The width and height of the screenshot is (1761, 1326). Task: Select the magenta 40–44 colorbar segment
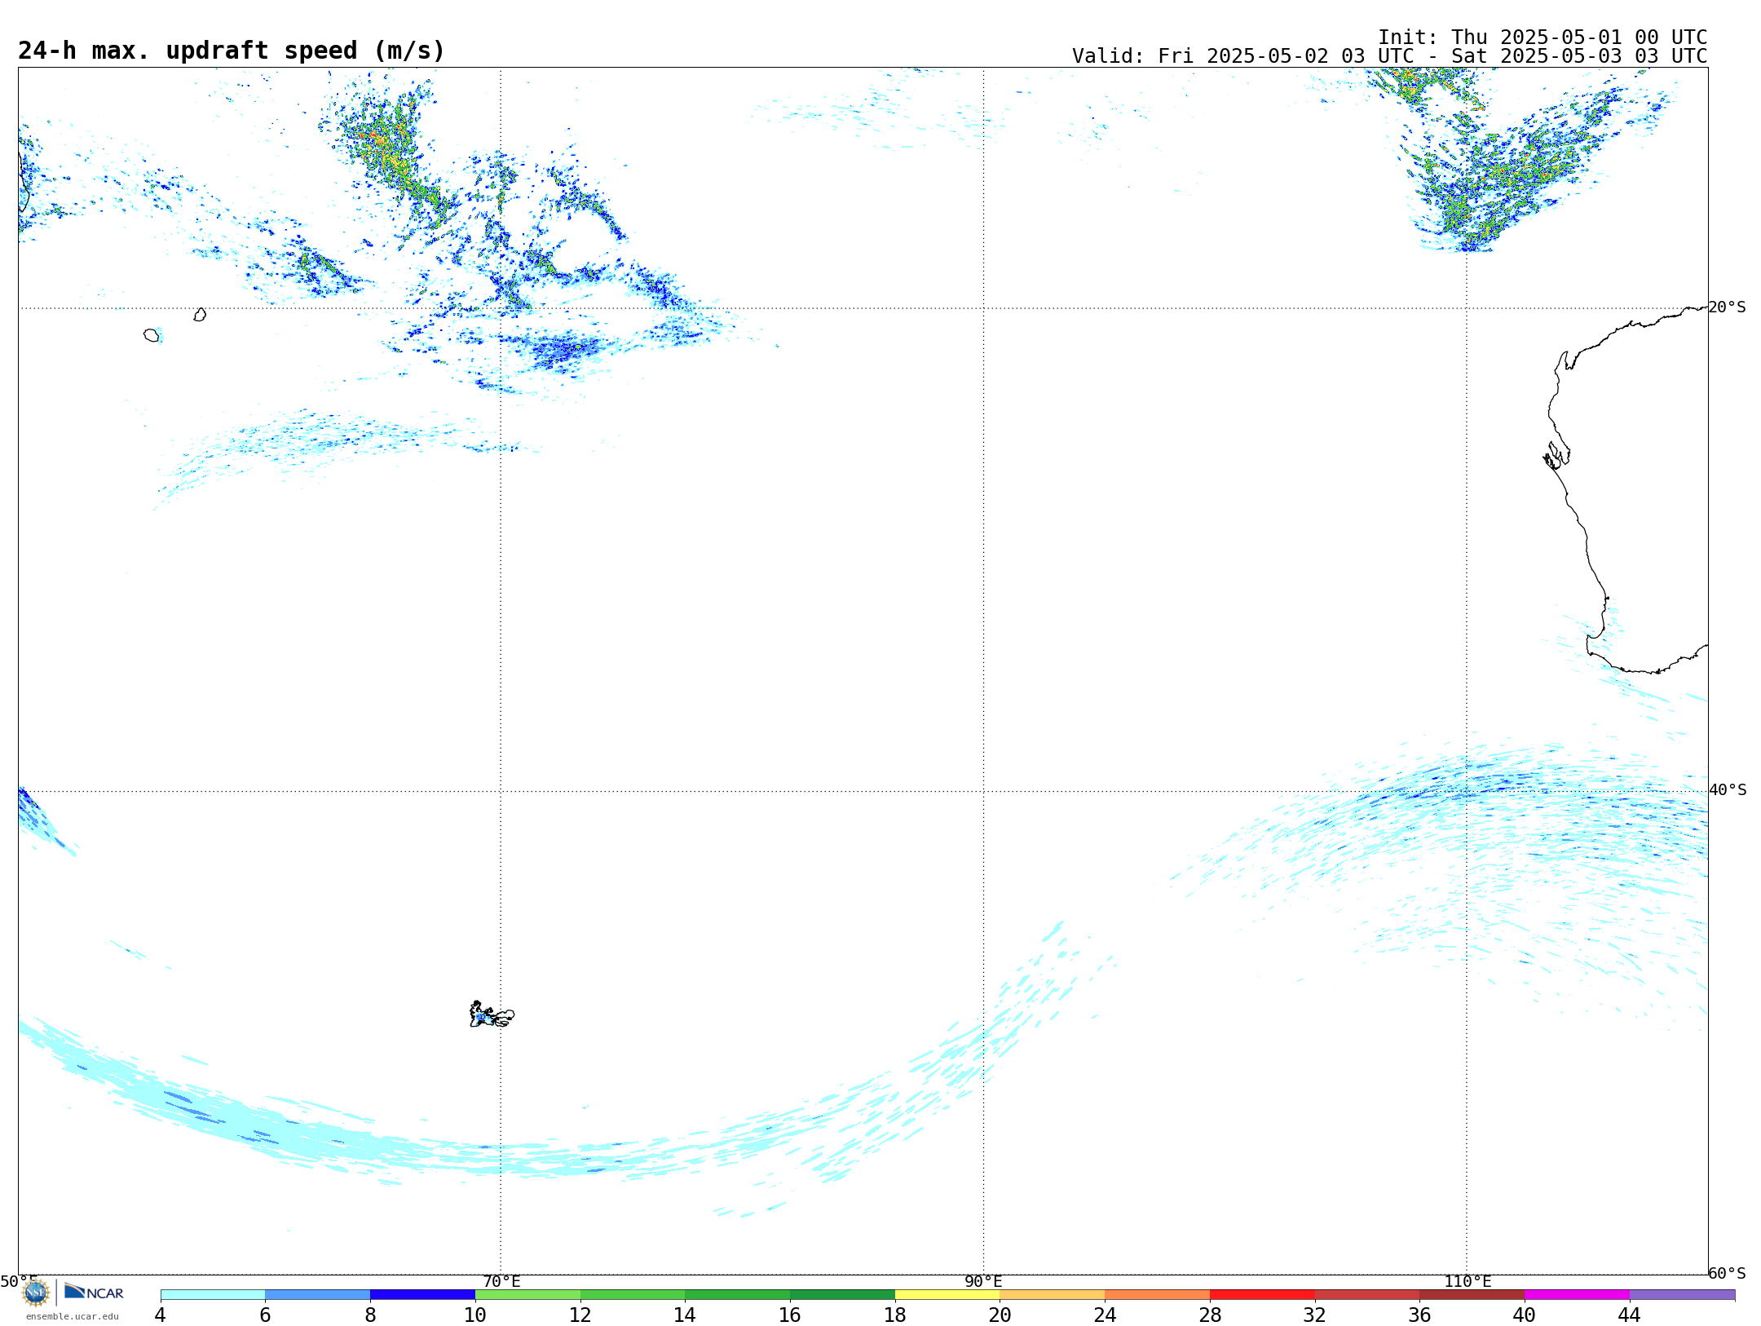1577,1295
